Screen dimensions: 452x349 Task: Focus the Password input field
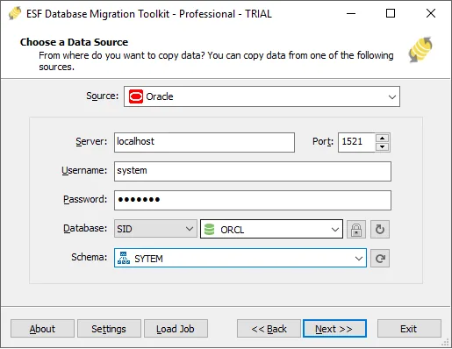coord(253,200)
